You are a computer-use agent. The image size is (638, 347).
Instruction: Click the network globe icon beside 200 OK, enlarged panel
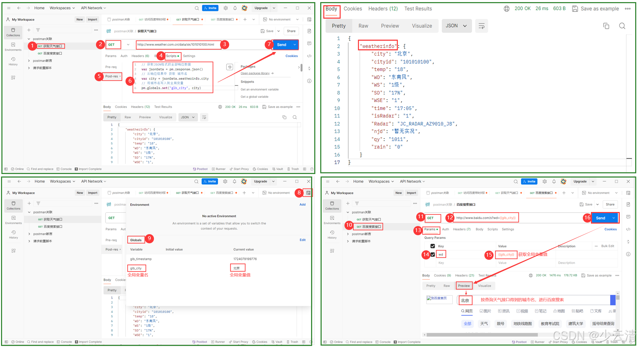click(507, 9)
